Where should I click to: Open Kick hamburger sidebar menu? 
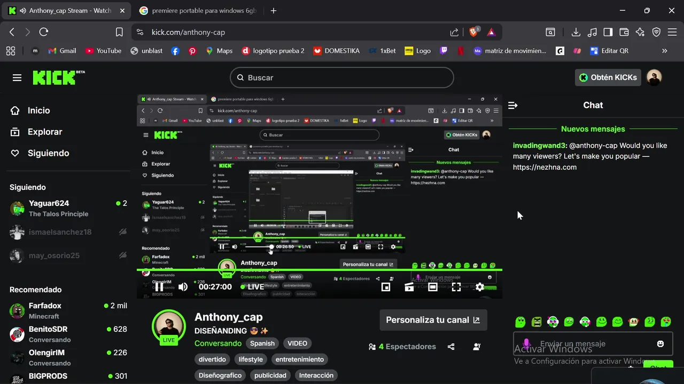(x=17, y=78)
